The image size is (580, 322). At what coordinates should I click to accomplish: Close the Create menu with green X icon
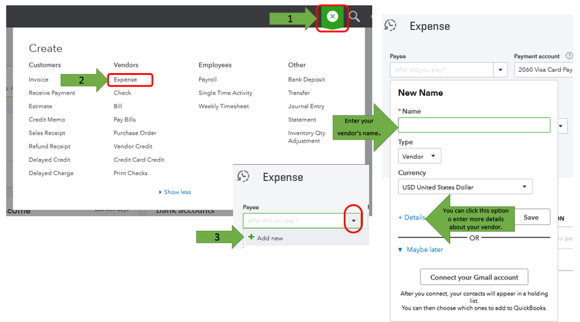click(332, 17)
